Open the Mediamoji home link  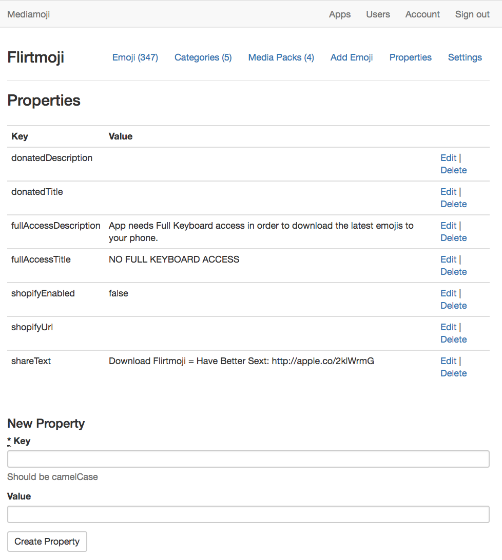tap(29, 14)
